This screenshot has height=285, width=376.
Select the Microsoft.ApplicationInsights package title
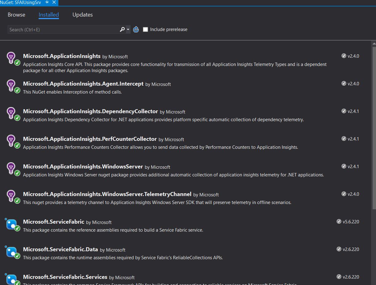(x=62, y=56)
